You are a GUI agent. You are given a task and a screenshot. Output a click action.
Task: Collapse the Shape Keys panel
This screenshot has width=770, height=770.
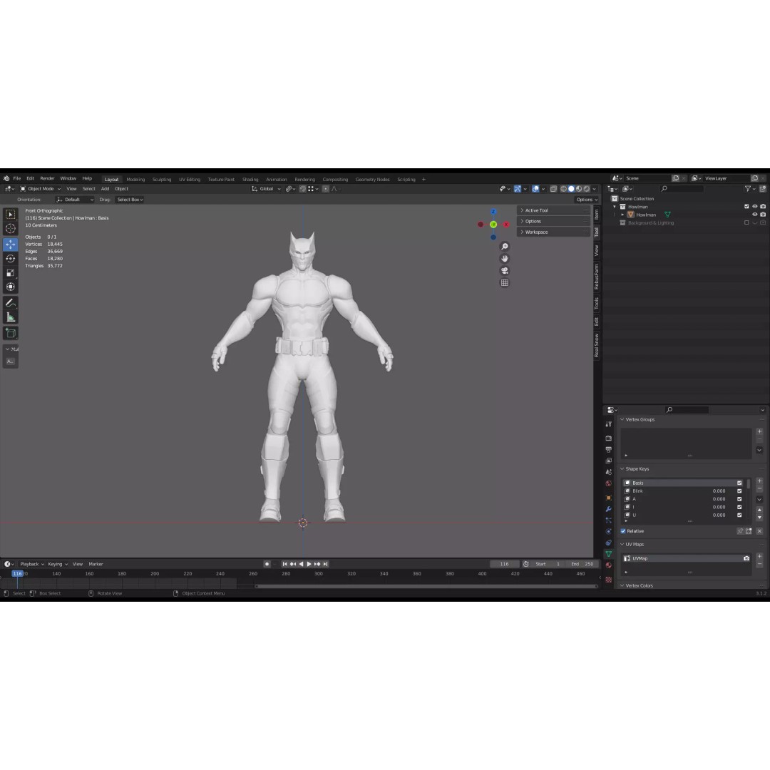(637, 469)
